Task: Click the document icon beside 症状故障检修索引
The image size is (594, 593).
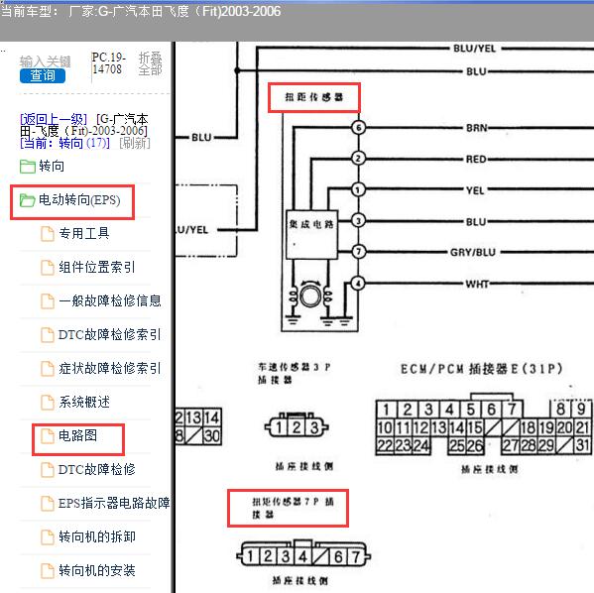Action: click(48, 368)
